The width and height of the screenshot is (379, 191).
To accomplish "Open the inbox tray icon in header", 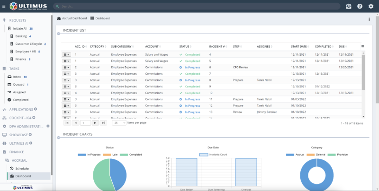I will pos(348,6).
